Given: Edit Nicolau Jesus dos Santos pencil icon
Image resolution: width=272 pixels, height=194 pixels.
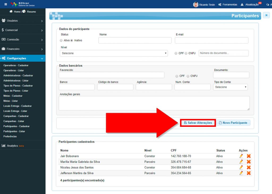Looking at the screenshot, I should (241, 167).
